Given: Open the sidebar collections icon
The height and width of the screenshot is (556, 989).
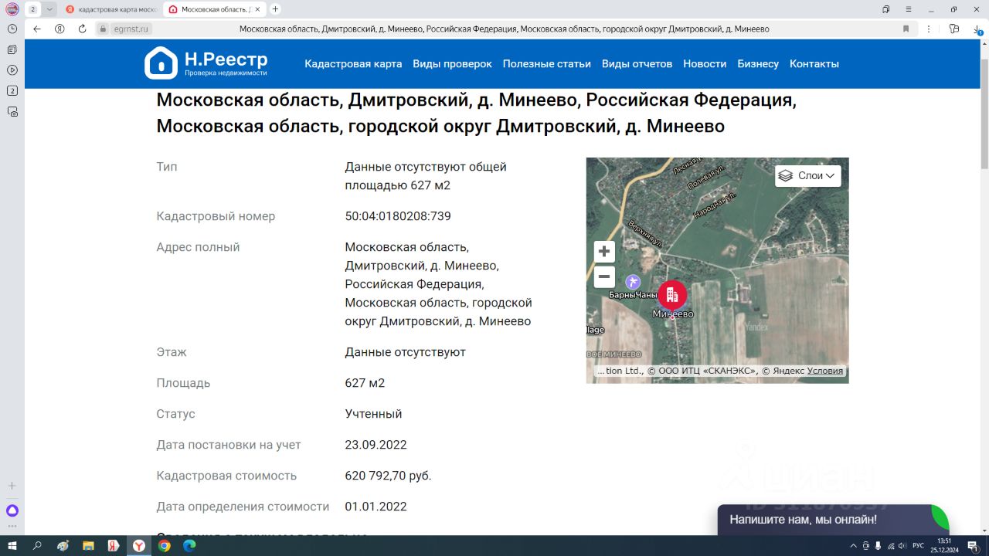Looking at the screenshot, I should click(x=12, y=49).
